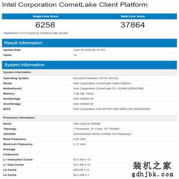Click the 'Processor Information' subheader row
This screenshot has height=179, width=179.
[x=89, y=118]
